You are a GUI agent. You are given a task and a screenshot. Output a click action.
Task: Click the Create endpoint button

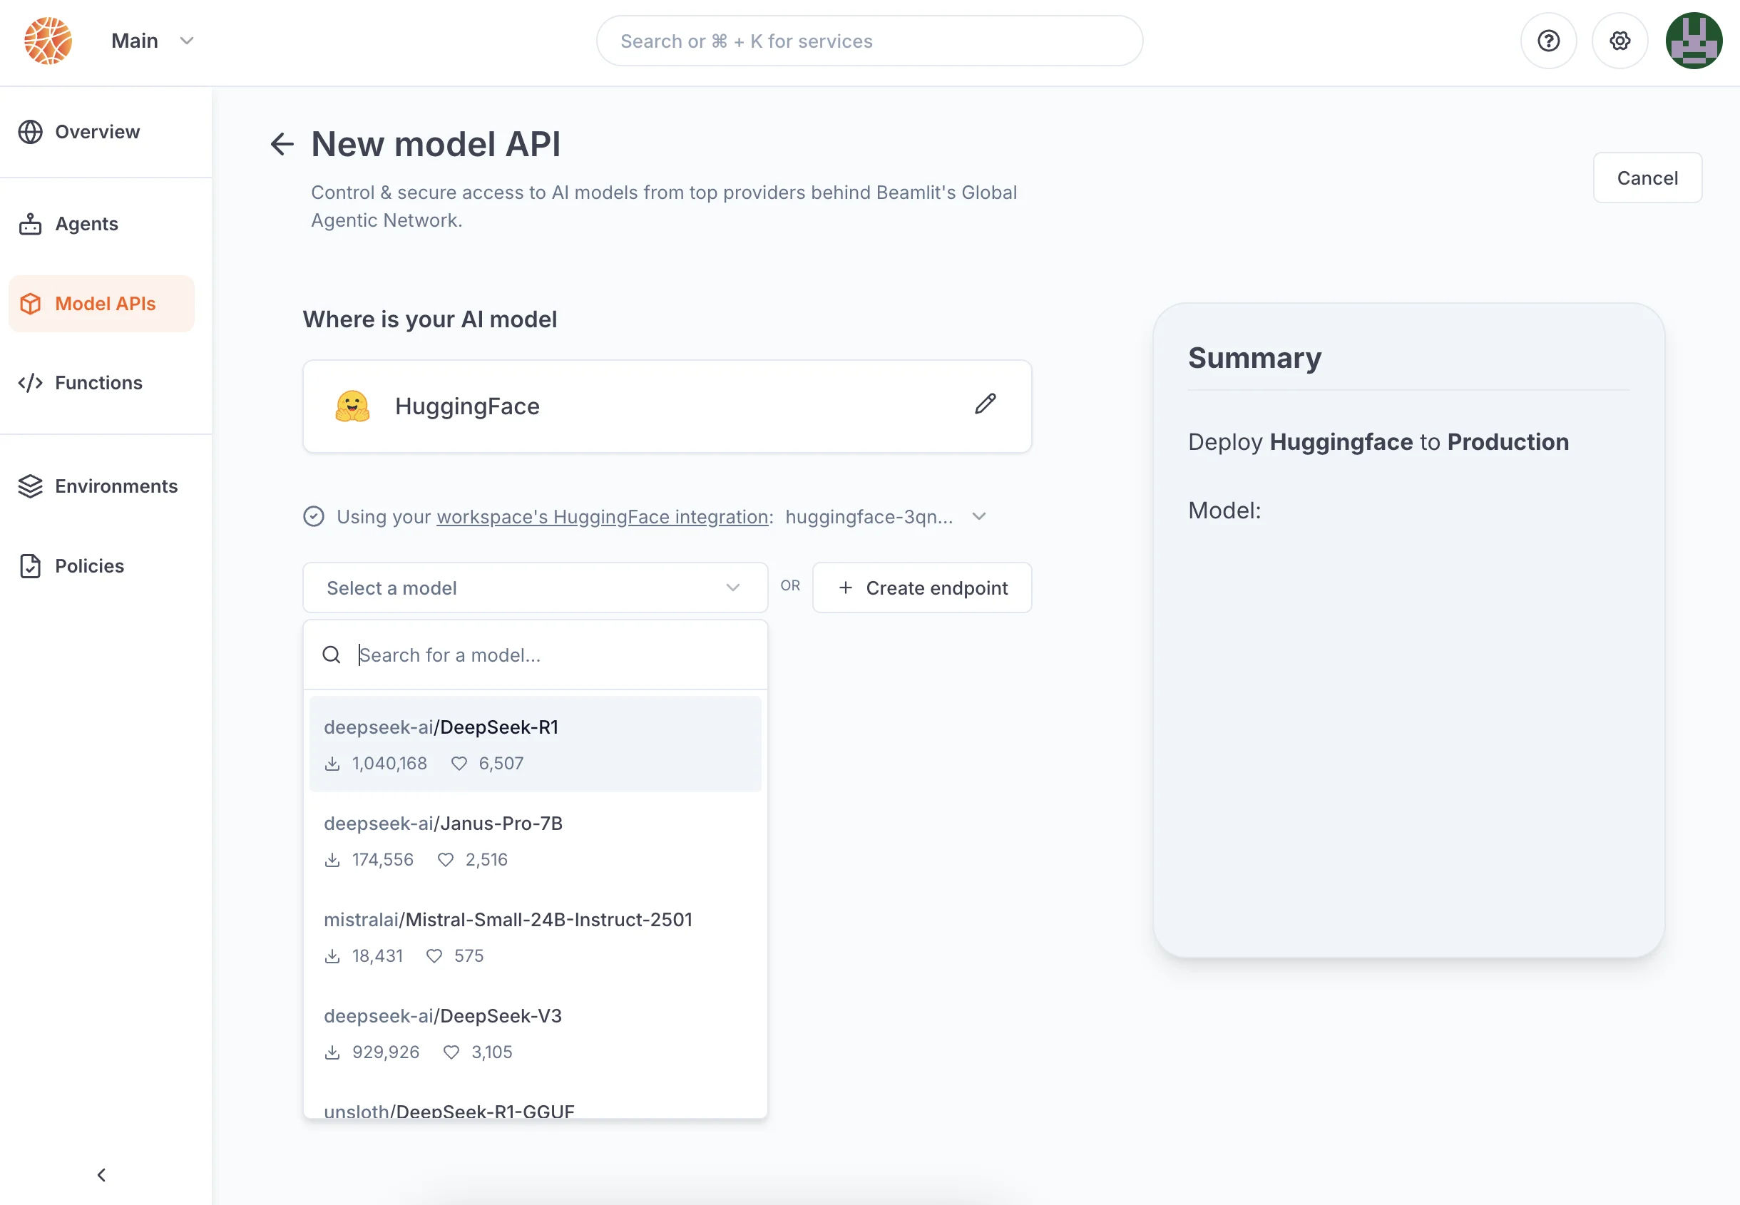pos(922,588)
